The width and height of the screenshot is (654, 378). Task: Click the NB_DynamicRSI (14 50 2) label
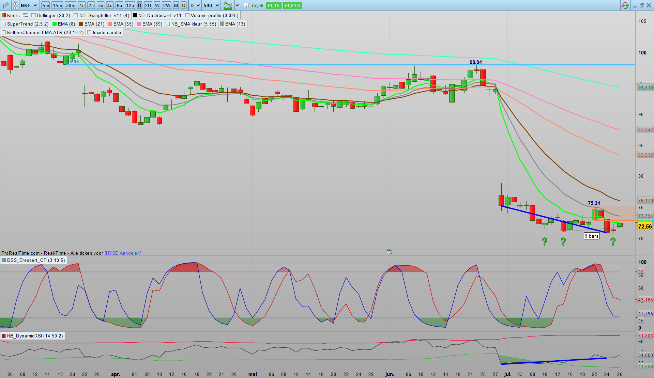[x=35, y=336]
